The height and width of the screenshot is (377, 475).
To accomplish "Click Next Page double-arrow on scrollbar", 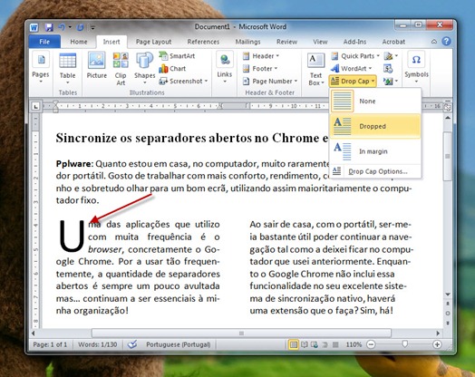I will click(x=448, y=324).
